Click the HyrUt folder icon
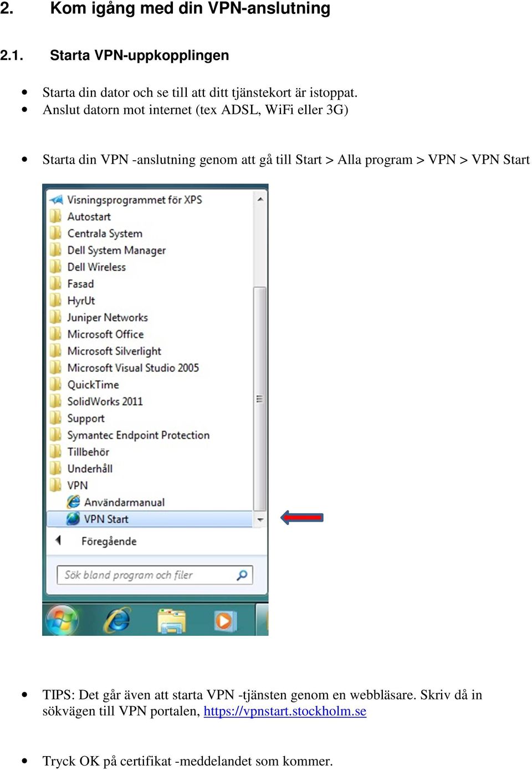The height and width of the screenshot is (770, 532). click(x=55, y=300)
